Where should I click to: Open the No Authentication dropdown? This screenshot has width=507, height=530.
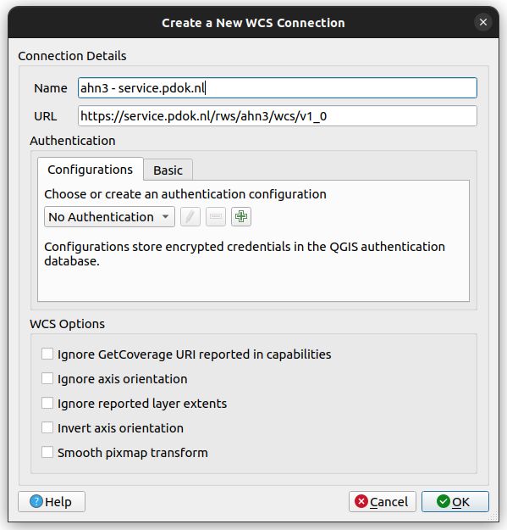click(109, 217)
